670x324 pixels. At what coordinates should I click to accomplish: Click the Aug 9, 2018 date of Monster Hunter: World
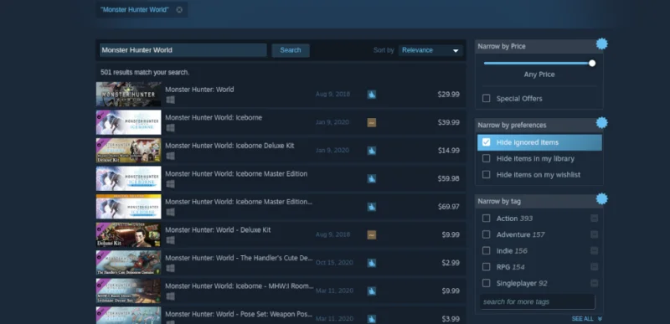(332, 95)
